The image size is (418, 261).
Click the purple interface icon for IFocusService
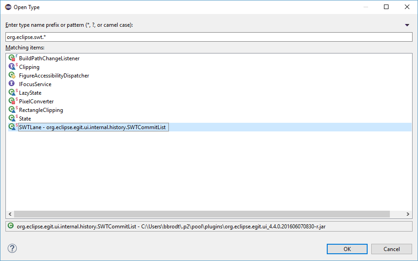point(11,84)
